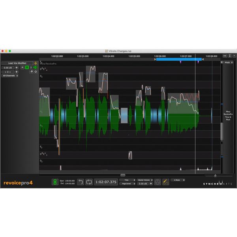Click the play arrow icon at top right

234,56
